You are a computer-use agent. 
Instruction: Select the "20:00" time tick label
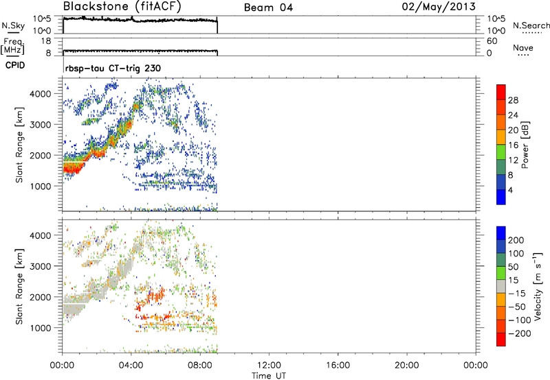406,366
